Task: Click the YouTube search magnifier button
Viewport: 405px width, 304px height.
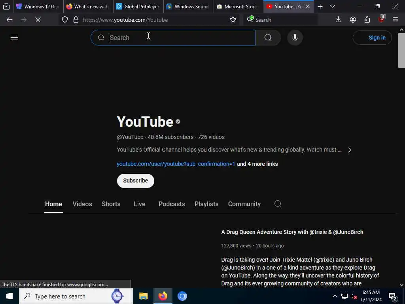Action: click(x=268, y=38)
